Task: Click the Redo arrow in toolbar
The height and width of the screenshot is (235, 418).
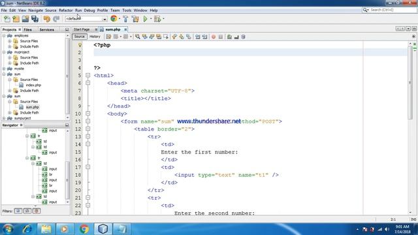Action: coord(56,19)
